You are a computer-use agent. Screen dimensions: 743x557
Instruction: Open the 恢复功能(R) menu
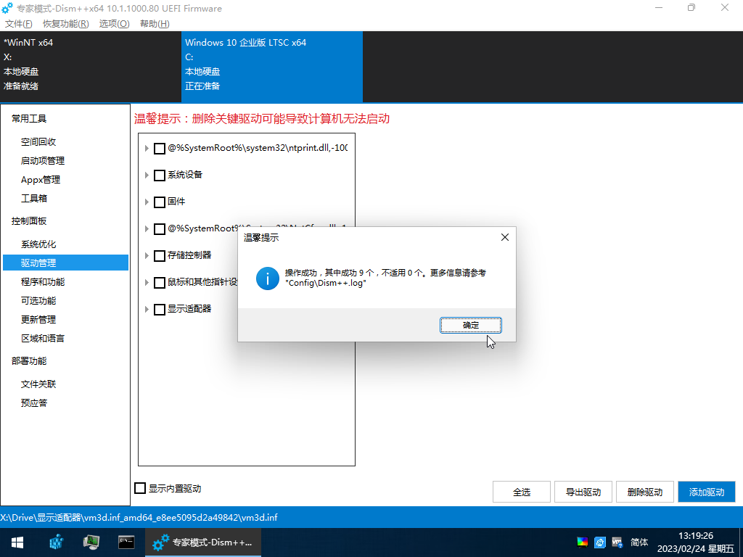(65, 24)
